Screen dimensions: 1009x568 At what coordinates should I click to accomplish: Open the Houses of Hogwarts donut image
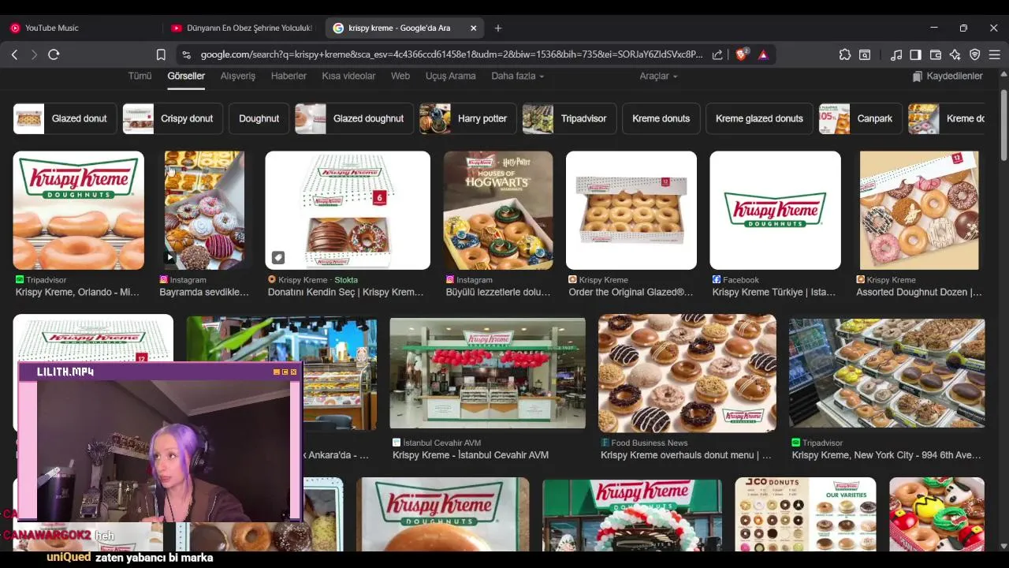point(498,211)
